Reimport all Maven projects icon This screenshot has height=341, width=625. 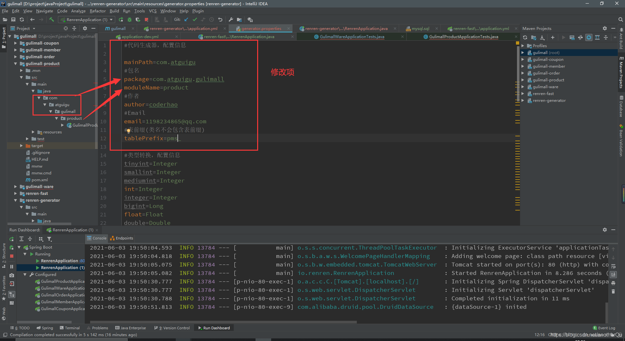[x=525, y=37]
